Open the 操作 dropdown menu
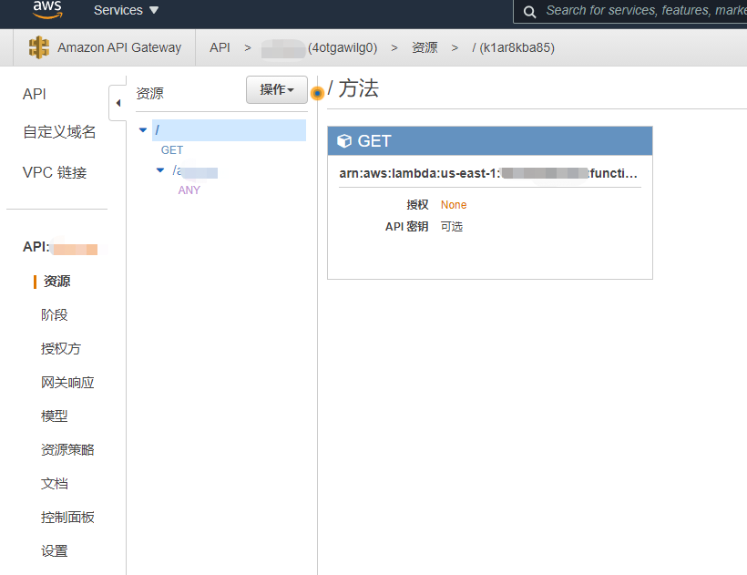This screenshot has height=575, width=747. click(x=277, y=90)
